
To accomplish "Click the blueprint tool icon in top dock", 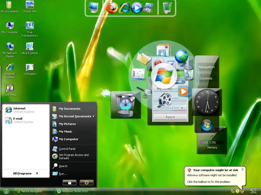I will (149, 8).
